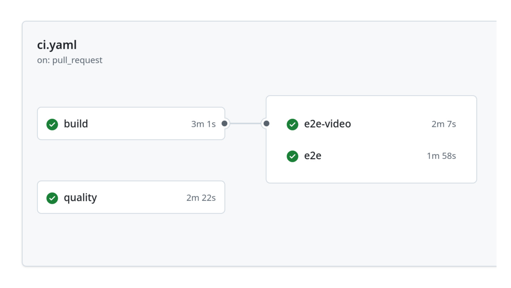The image size is (511, 288).
Task: Click the connector dot after the build card
Action: (x=224, y=124)
